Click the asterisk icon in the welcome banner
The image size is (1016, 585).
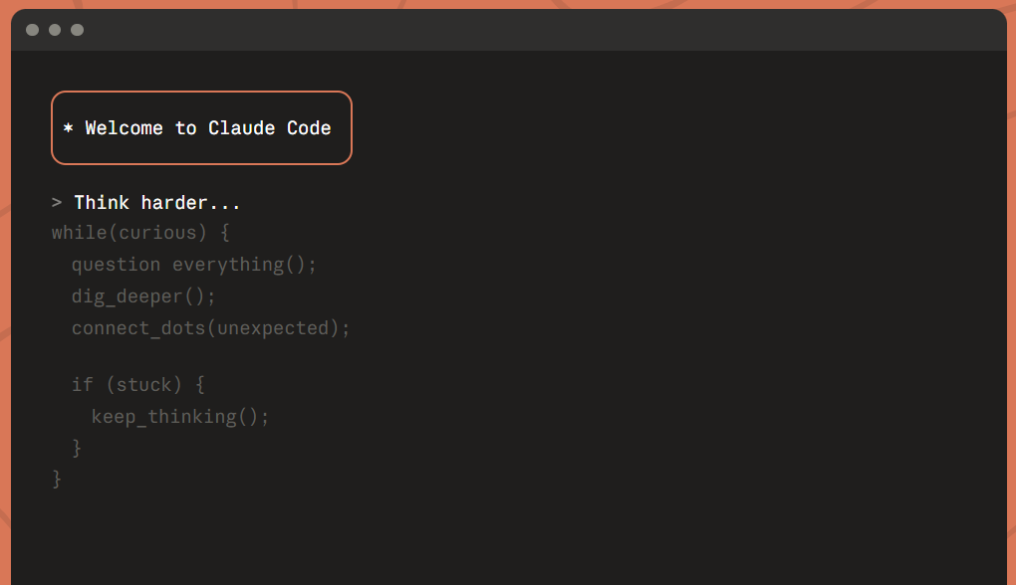68,129
